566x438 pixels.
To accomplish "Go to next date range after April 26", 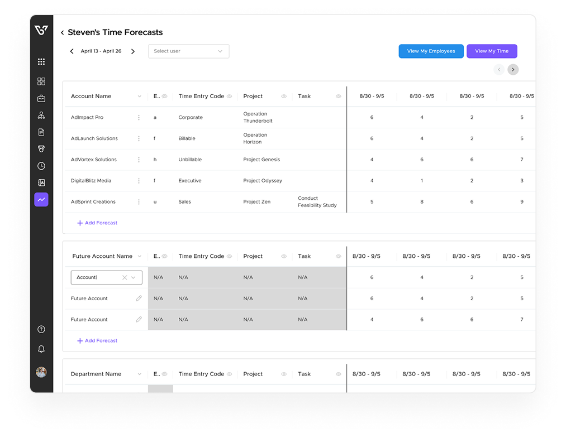I will coord(133,51).
